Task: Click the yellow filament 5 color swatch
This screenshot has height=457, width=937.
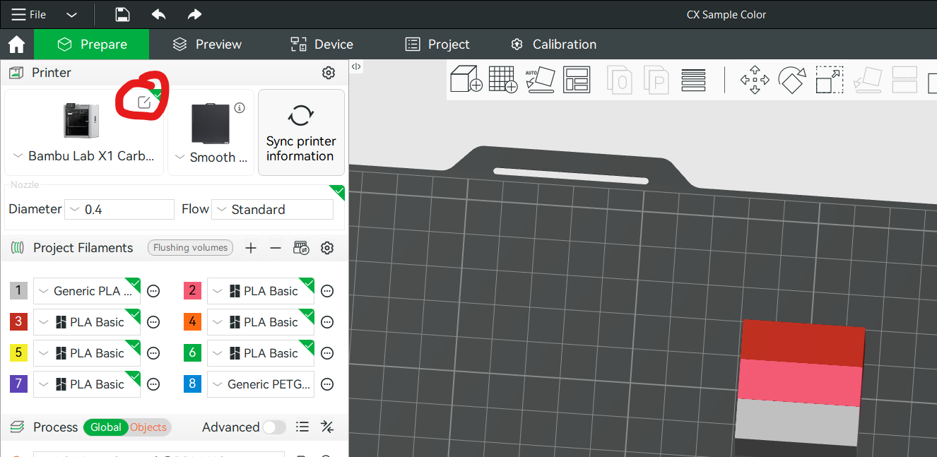Action: tap(18, 352)
